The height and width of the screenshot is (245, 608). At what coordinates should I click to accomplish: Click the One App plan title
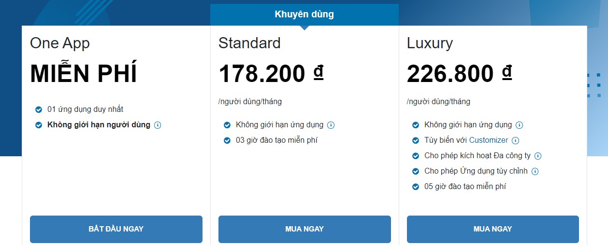60,43
